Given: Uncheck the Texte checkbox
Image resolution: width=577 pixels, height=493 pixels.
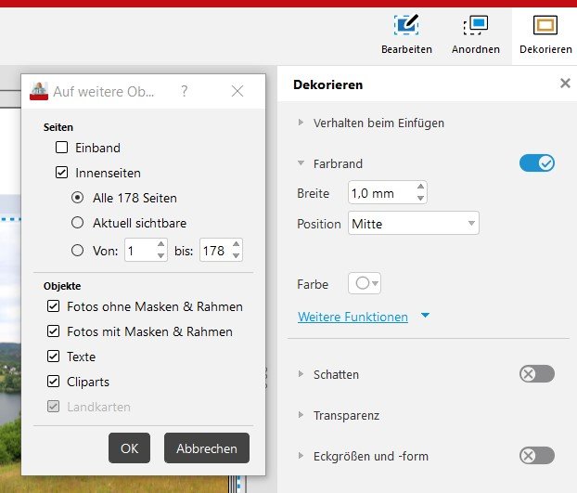Looking at the screenshot, I should [54, 356].
